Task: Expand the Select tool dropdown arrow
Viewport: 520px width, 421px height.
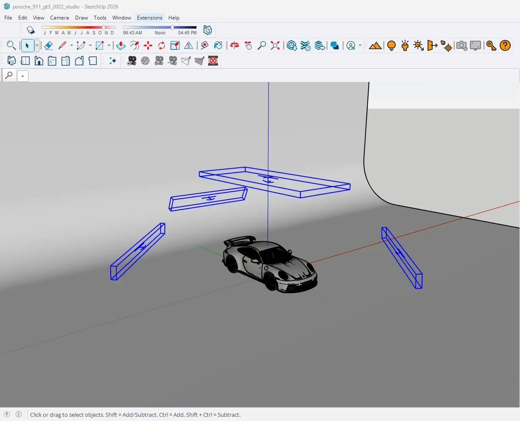Action: click(37, 45)
